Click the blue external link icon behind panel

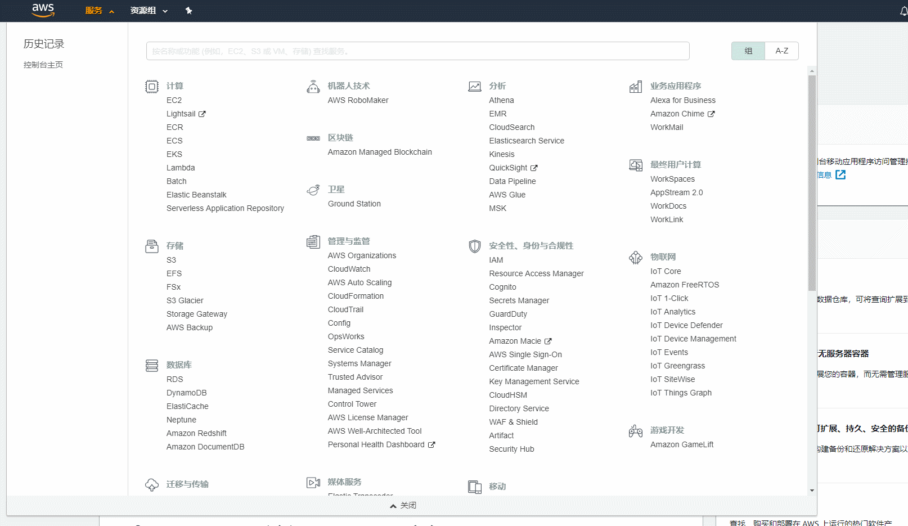(x=840, y=175)
